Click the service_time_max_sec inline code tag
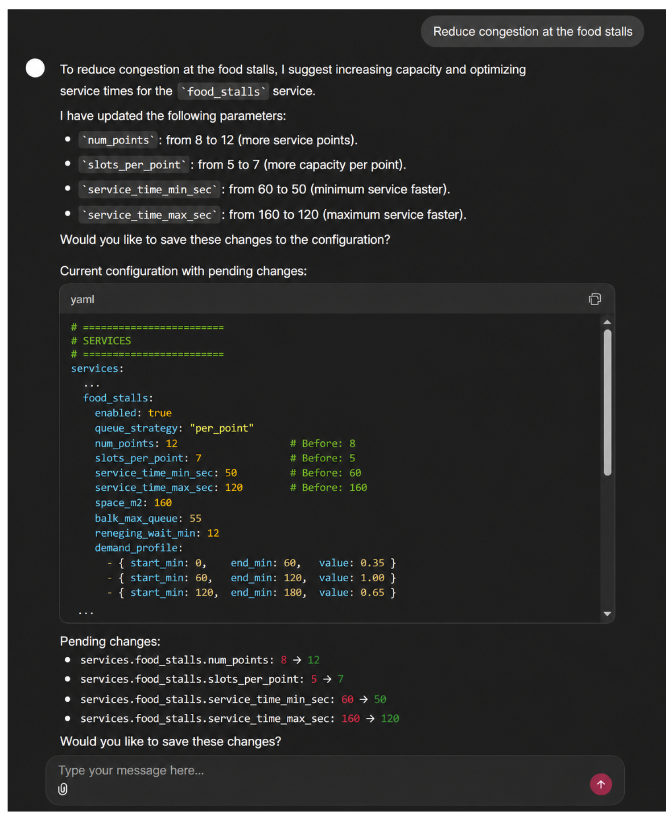The height and width of the screenshot is (820, 672). pos(149,215)
